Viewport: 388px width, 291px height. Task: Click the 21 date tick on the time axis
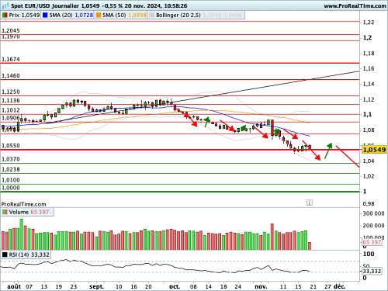(x=313, y=286)
